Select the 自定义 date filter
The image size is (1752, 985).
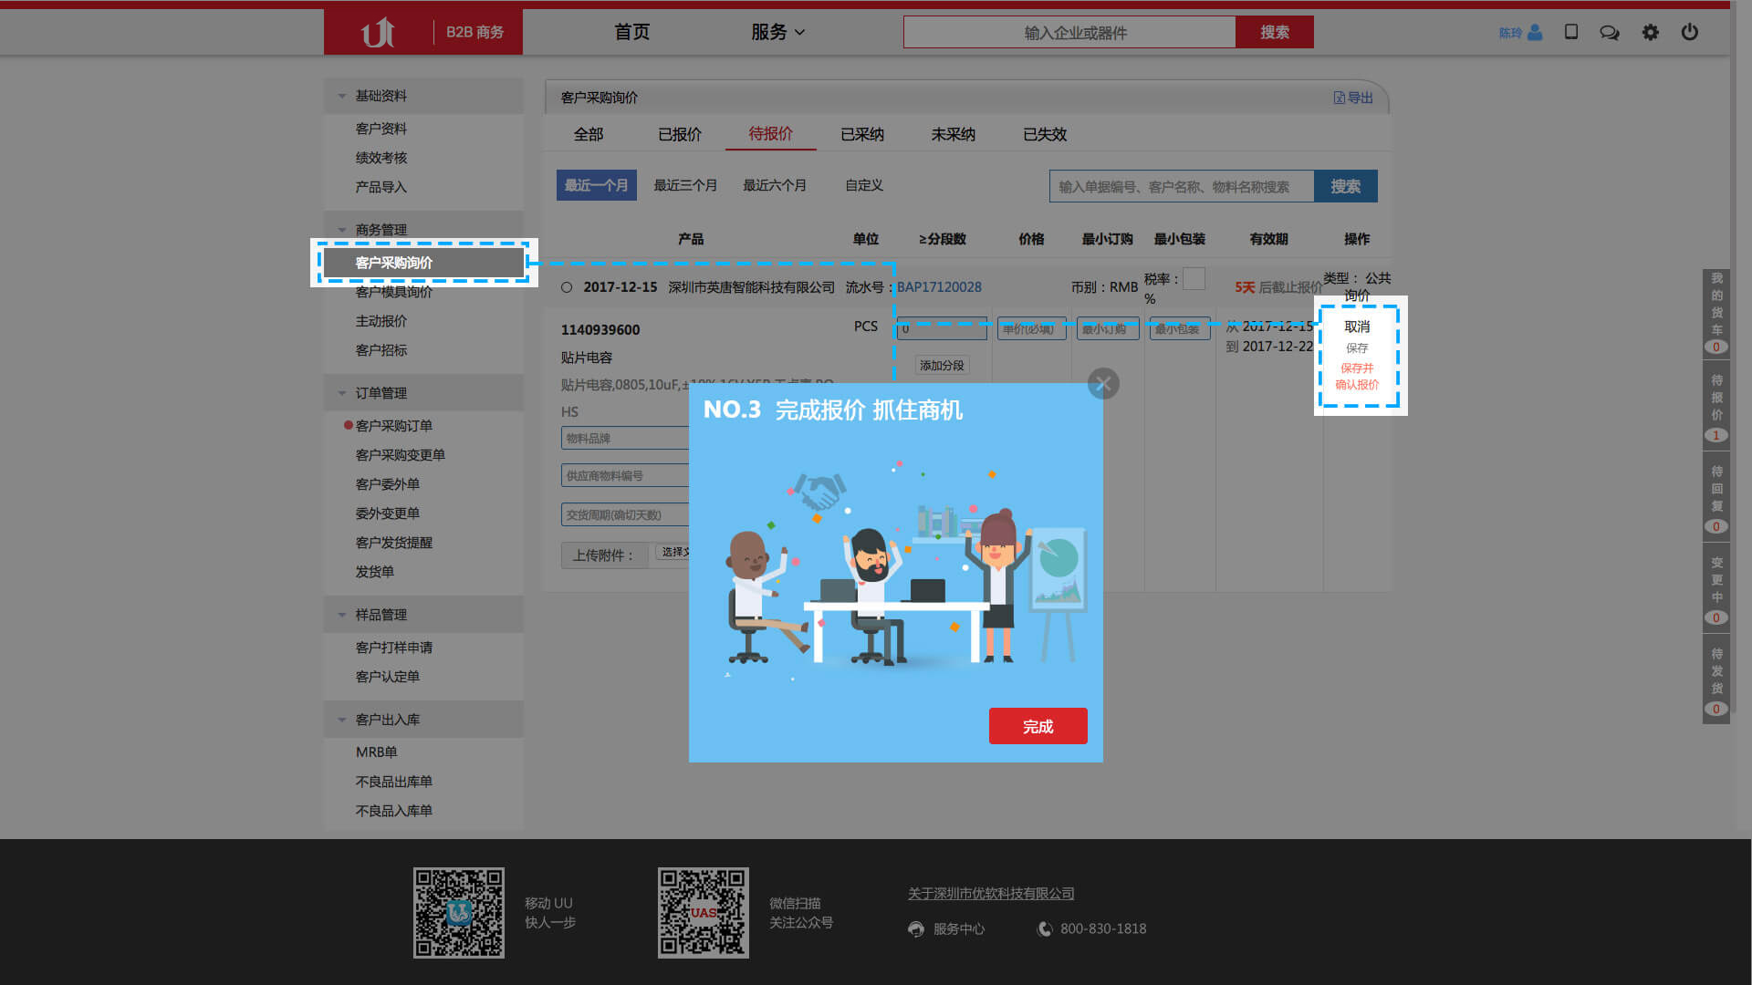point(863,185)
